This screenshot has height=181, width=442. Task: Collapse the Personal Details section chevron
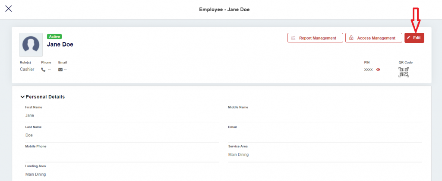(x=22, y=97)
